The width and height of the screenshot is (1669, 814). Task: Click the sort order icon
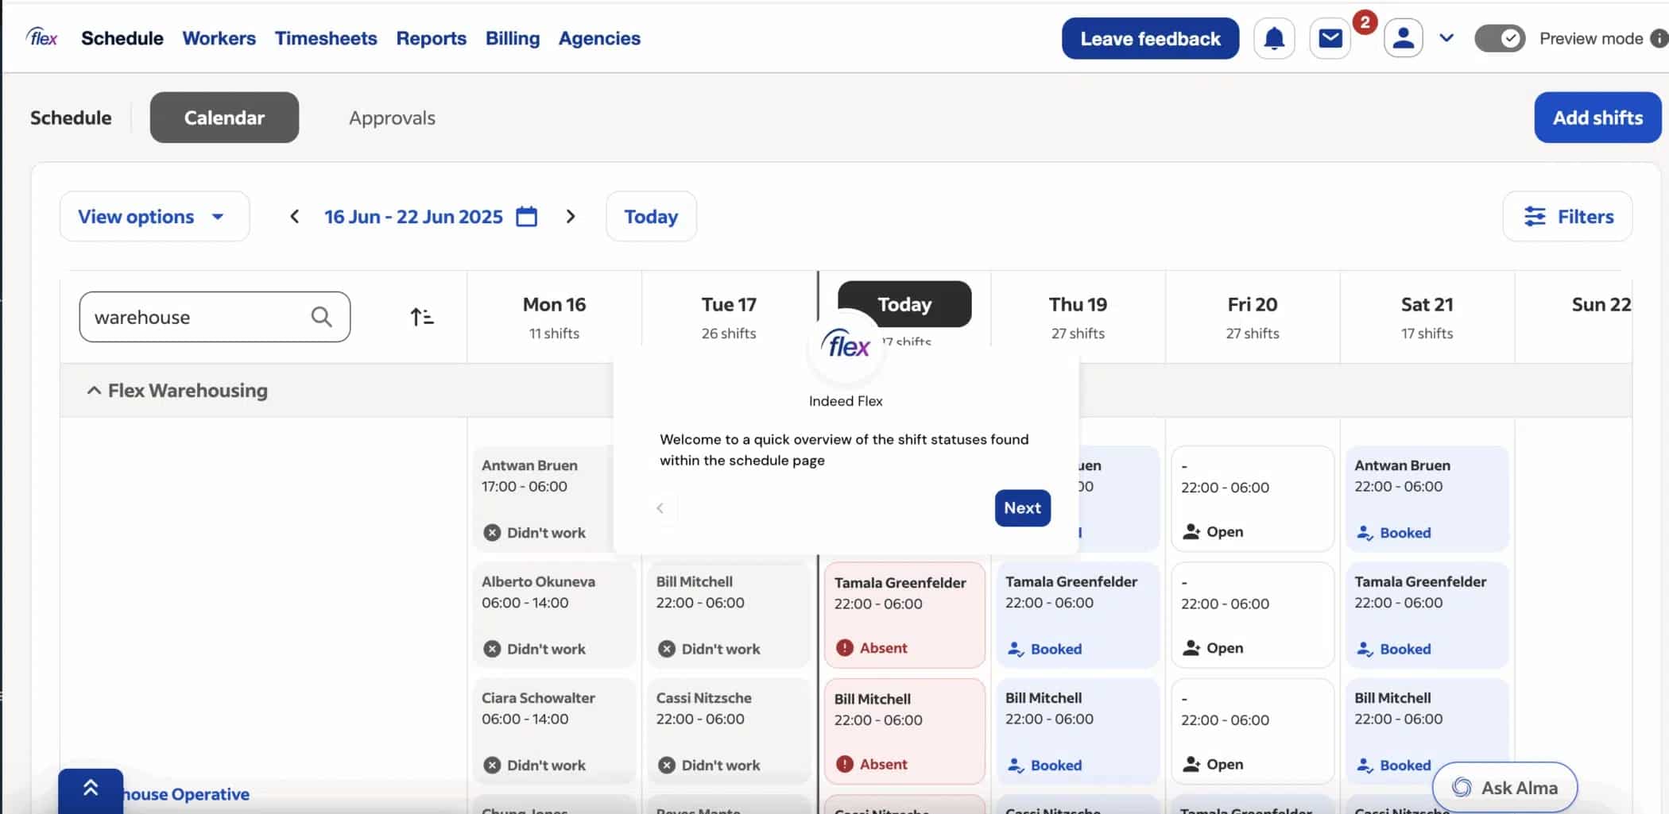pos(422,317)
